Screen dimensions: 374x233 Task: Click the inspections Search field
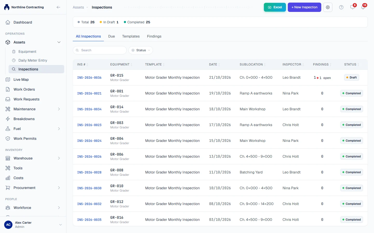point(100,50)
